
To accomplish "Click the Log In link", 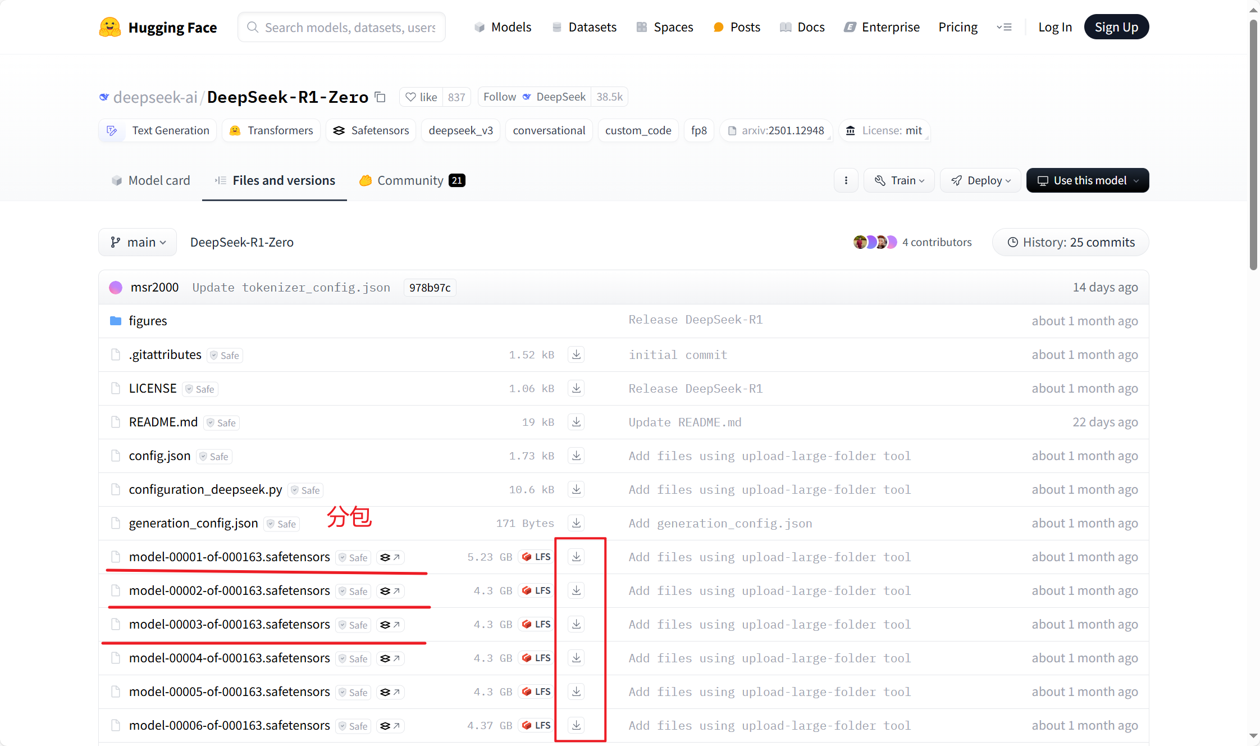I will 1055,27.
